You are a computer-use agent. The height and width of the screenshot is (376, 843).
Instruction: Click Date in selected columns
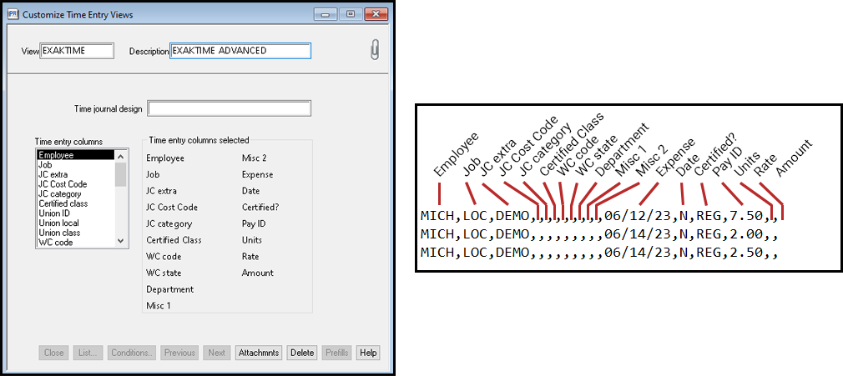click(250, 191)
